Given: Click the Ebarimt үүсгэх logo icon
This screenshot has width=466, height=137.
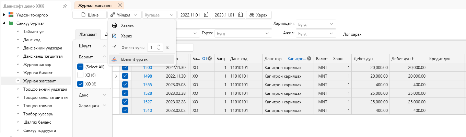Looking at the screenshot, I should coord(115,59).
